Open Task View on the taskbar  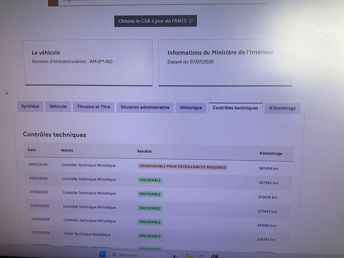176,256
